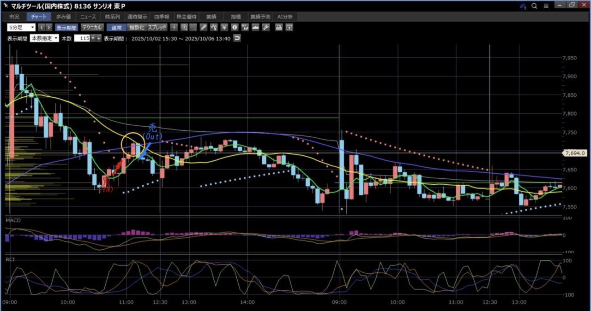
Task: Click the search magnifier in title bar
Action: click(x=534, y=6)
